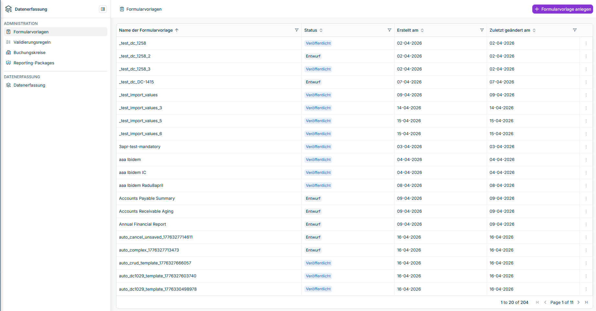Select Datenerfassung under DATENERFASSUNG section

point(29,85)
